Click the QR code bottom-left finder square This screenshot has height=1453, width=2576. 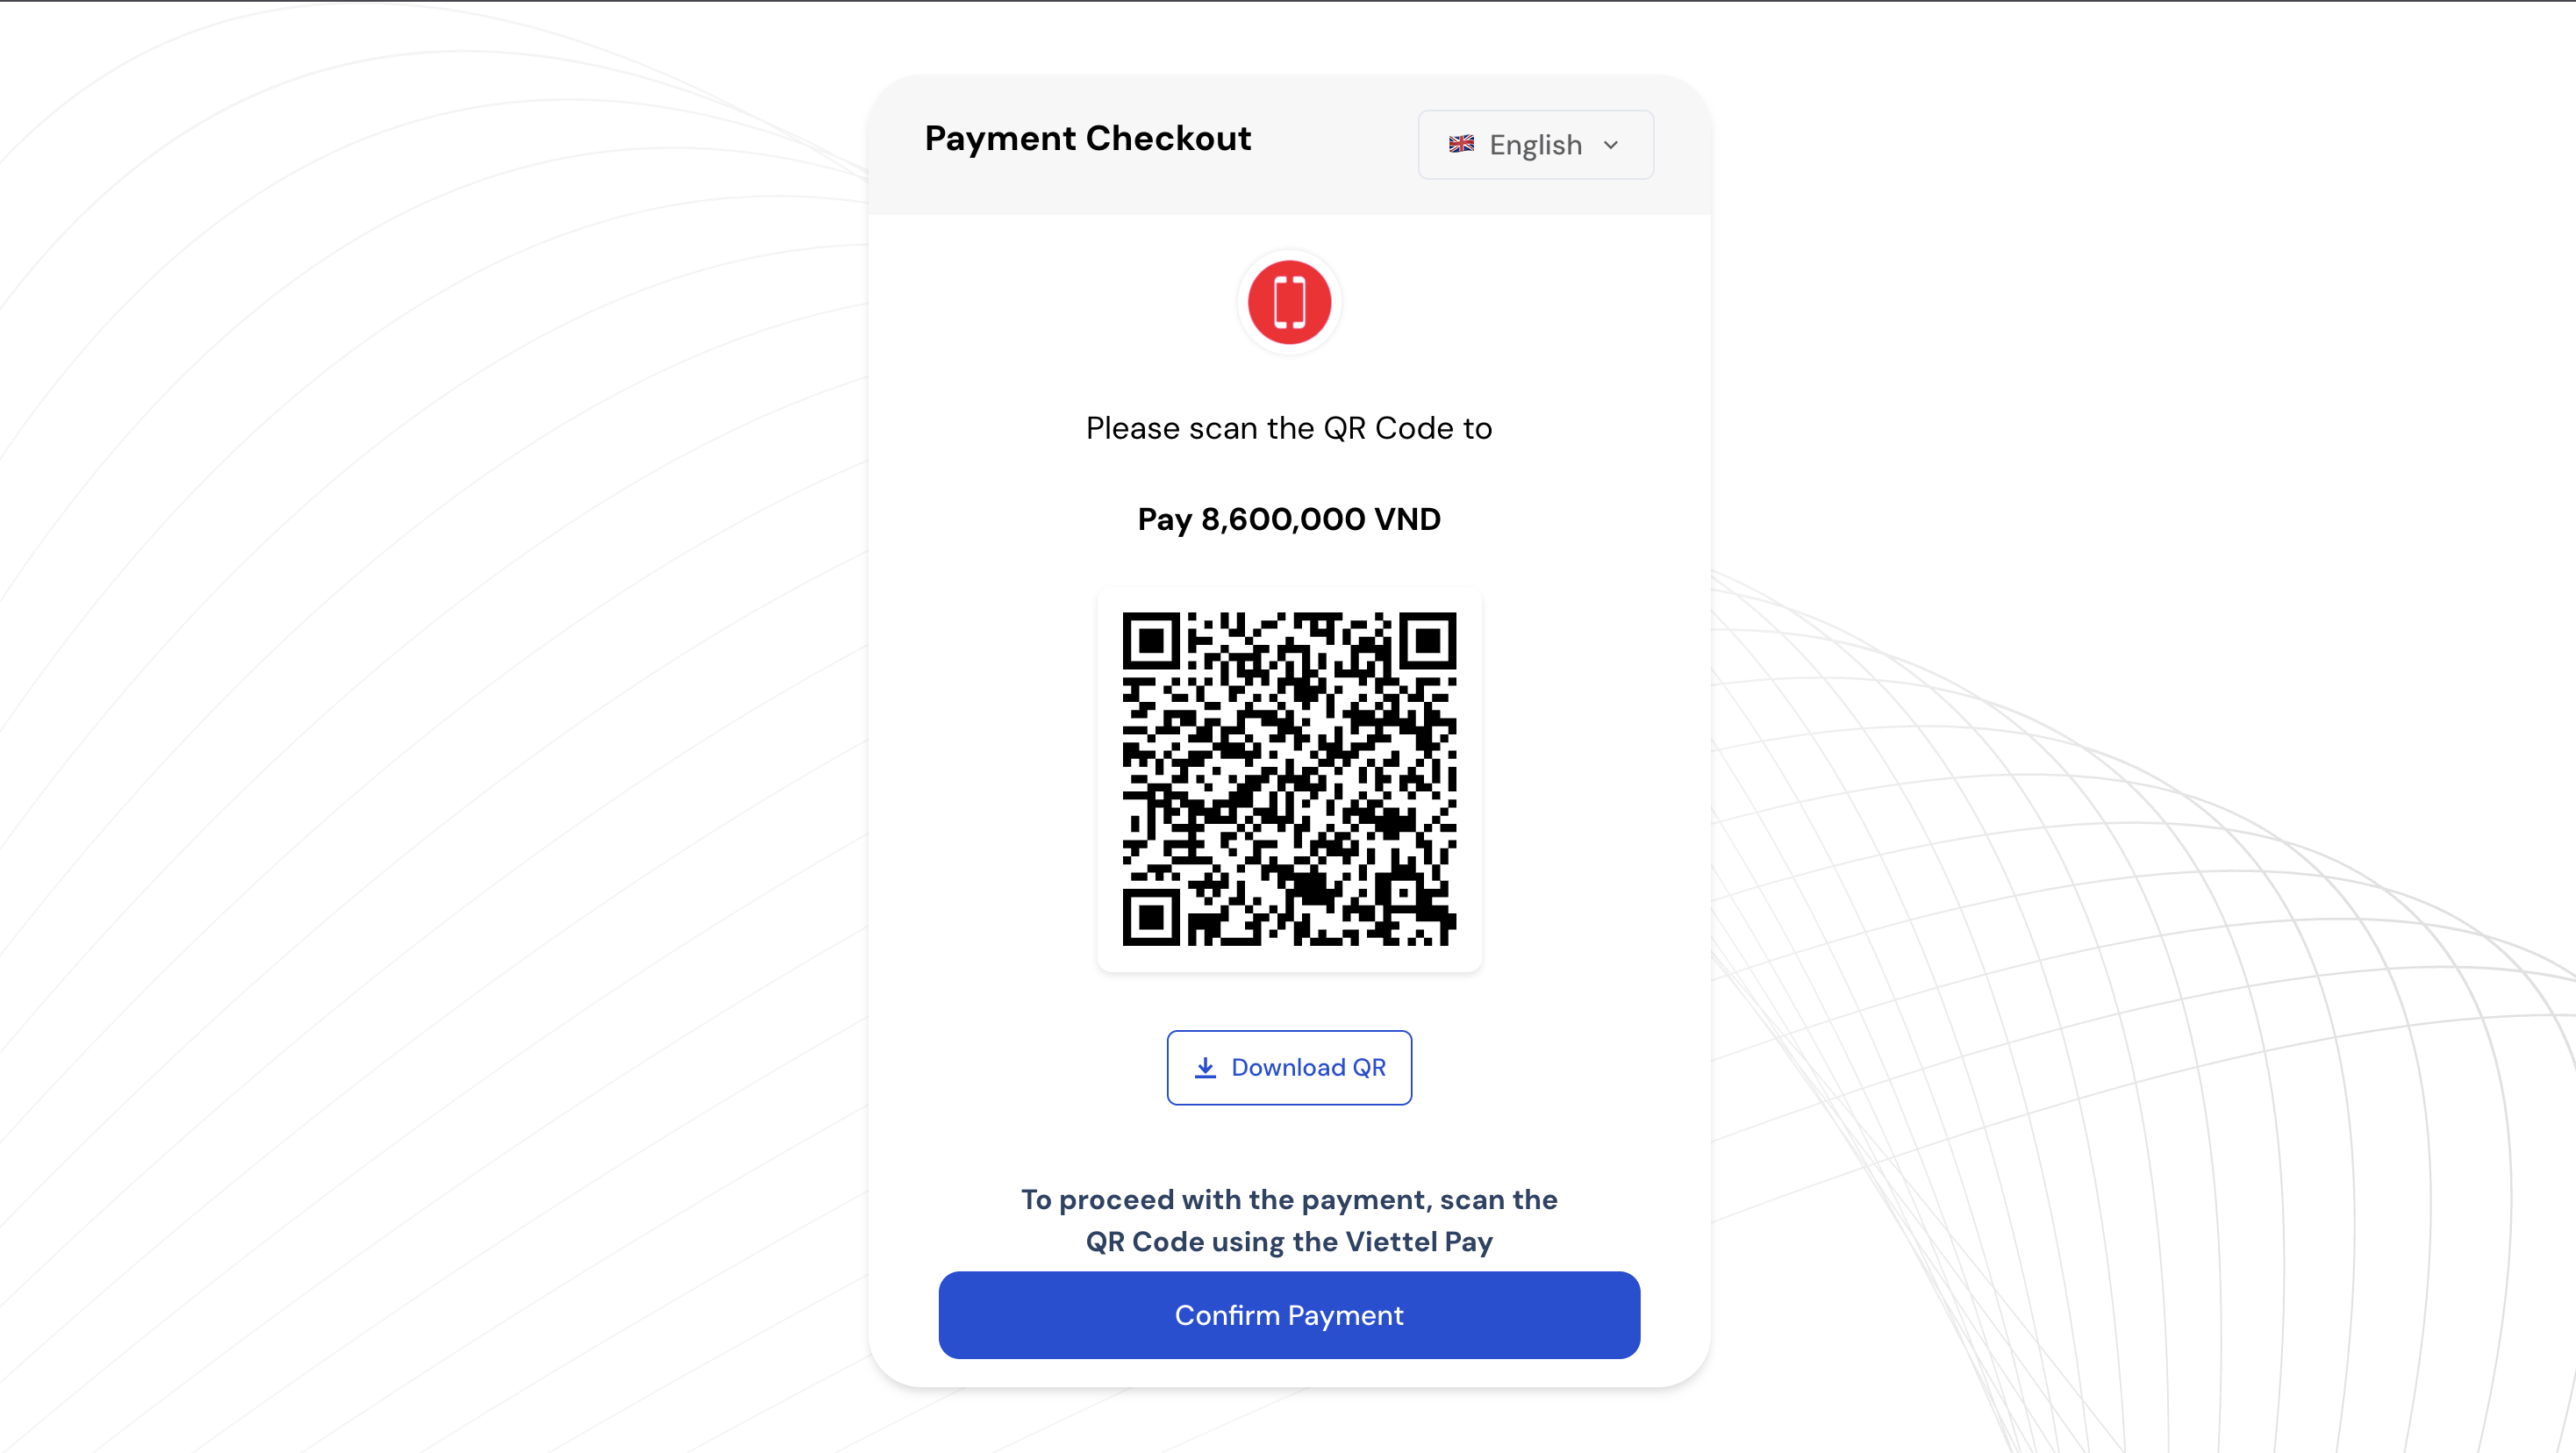1151,917
